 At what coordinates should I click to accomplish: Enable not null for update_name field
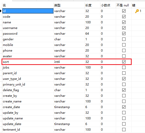click(124, 118)
